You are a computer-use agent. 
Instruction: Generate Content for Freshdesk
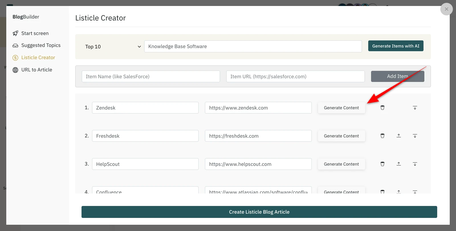click(341, 136)
